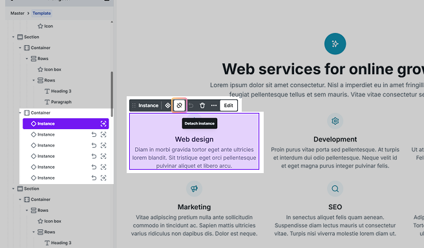Click the Instance label in the floating toolbar
This screenshot has height=248, width=424.
tap(148, 105)
